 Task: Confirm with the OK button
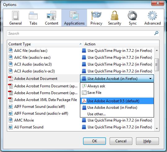tap(94, 141)
